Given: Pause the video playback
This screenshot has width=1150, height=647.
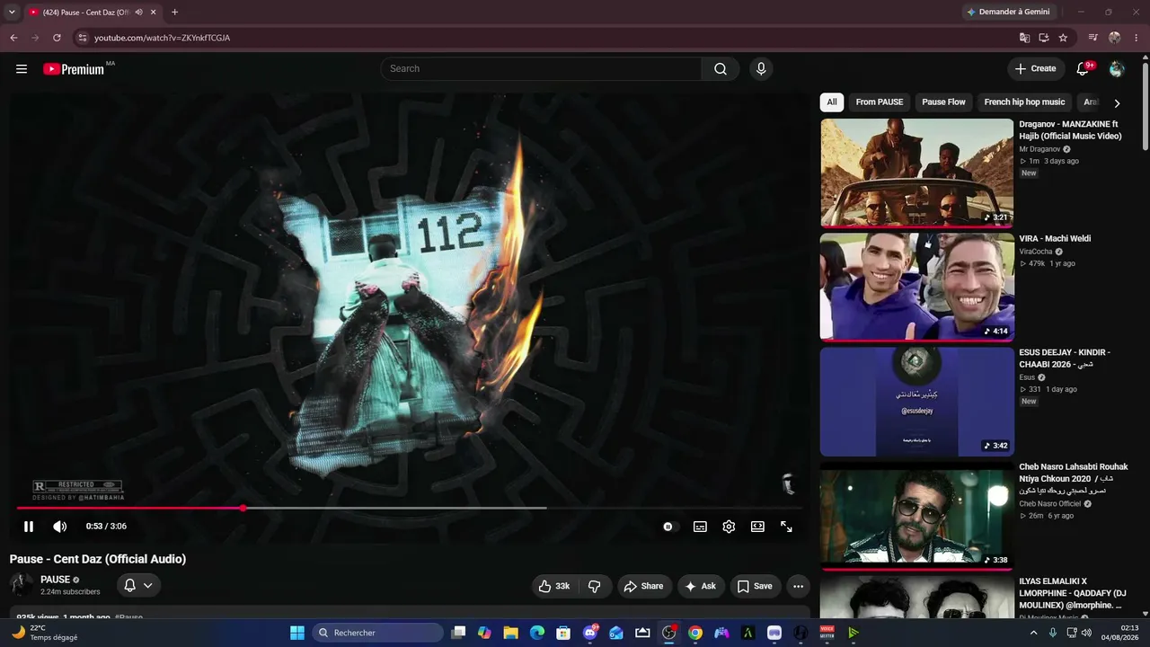Looking at the screenshot, I should pos(29,527).
